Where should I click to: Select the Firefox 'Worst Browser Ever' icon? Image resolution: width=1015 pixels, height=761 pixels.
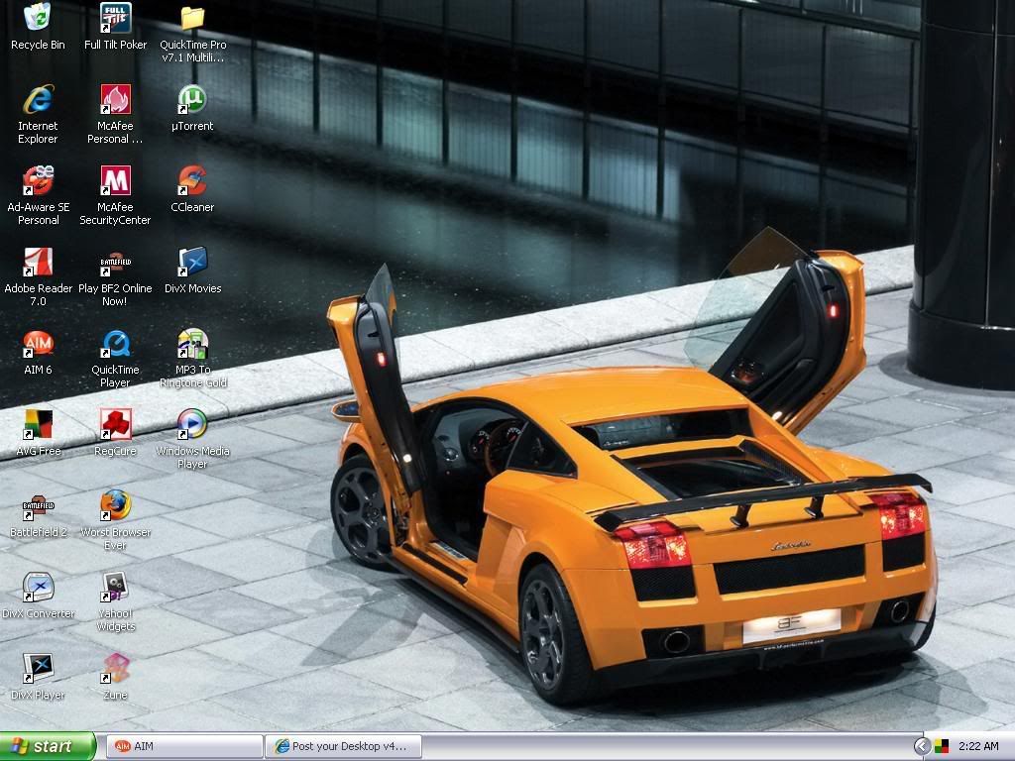click(x=115, y=506)
